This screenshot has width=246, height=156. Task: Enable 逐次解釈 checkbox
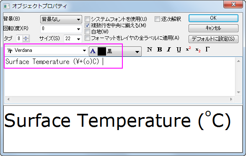point(157,19)
